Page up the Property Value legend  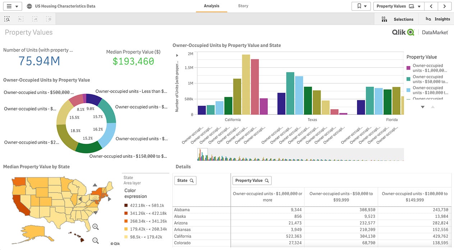point(433,107)
